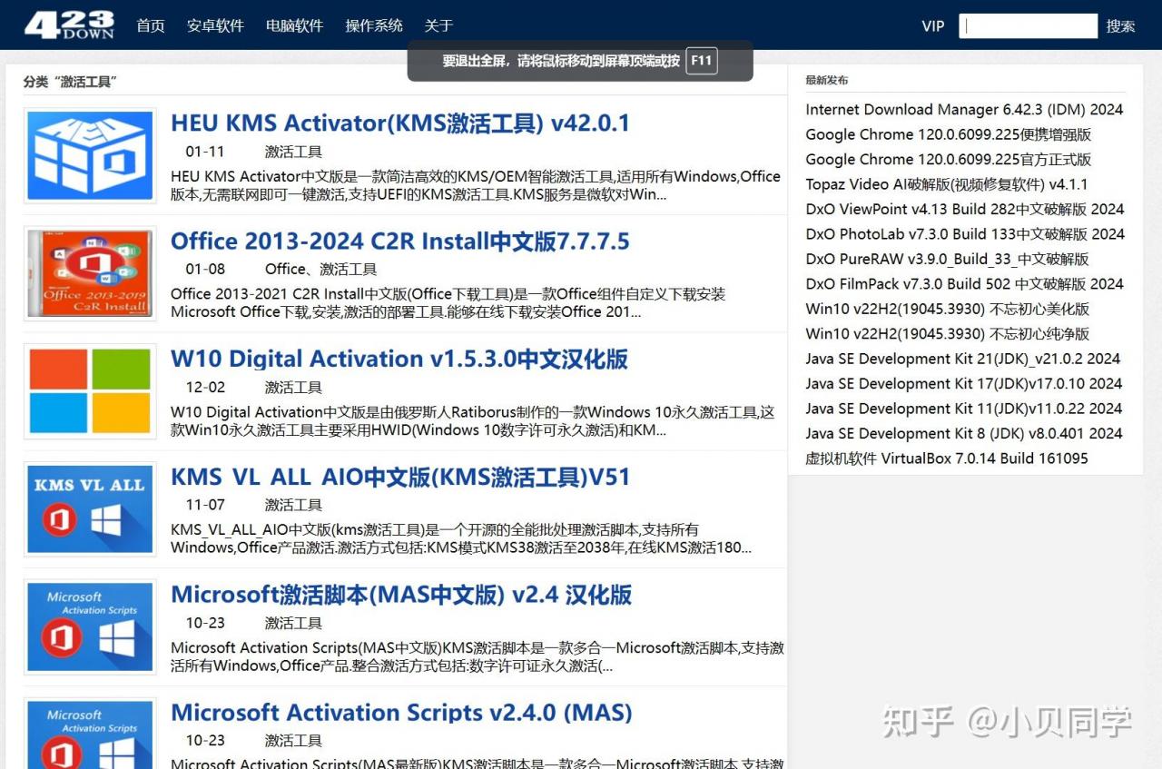Open Win10 v22H2 不忘初心纯净版 link
The image size is (1162, 769).
pos(947,334)
